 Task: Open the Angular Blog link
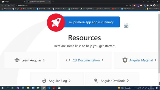point(58,81)
